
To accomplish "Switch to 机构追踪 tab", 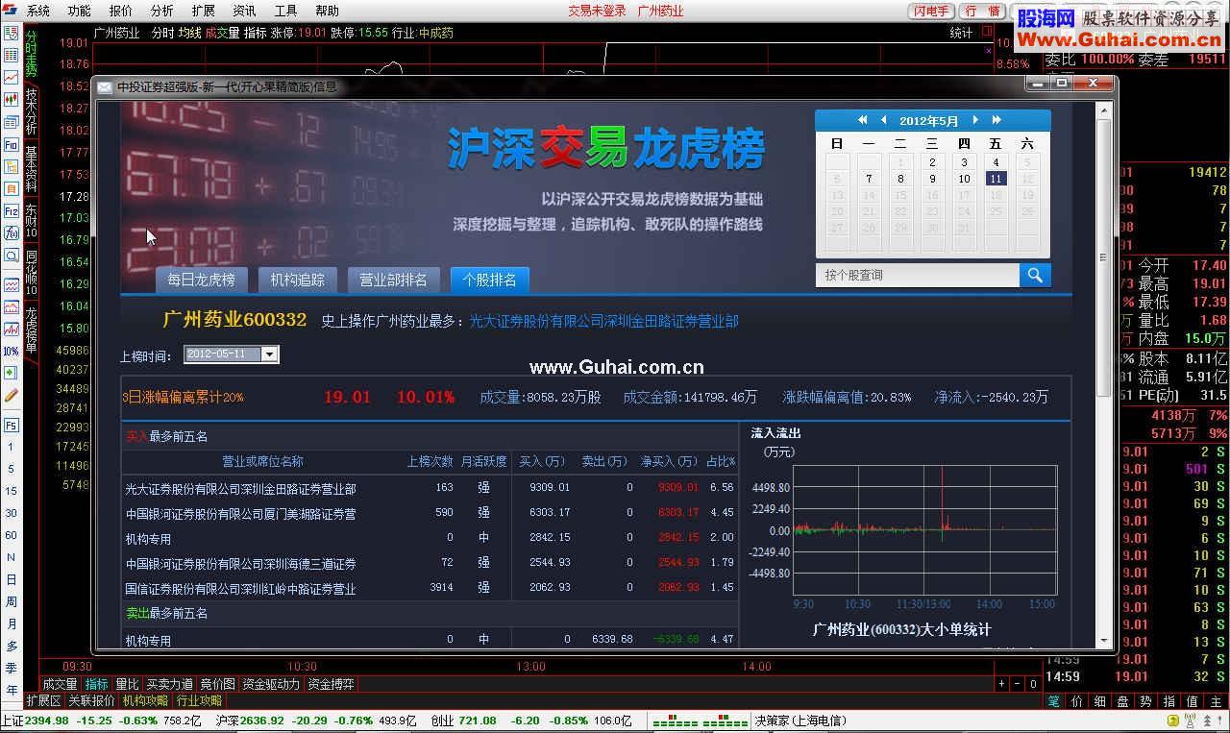I will click(x=297, y=280).
